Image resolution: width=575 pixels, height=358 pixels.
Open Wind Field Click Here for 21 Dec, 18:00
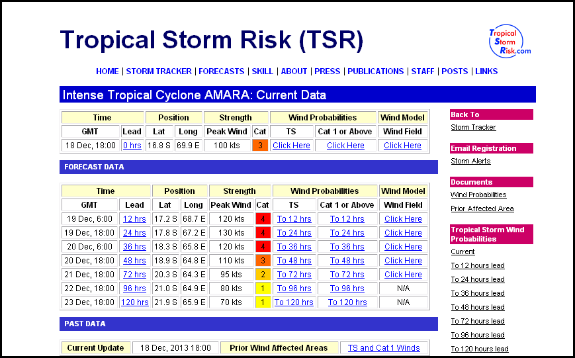[403, 275]
